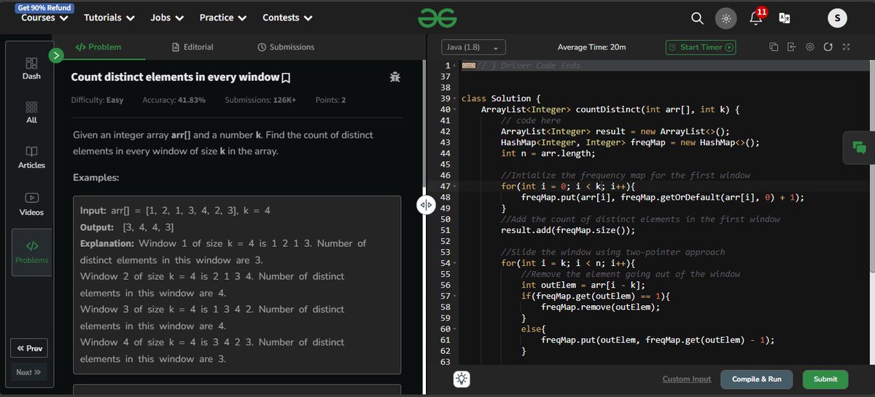The width and height of the screenshot is (875, 397).
Task: Click 'Points: 2' text
Action: [x=330, y=100]
